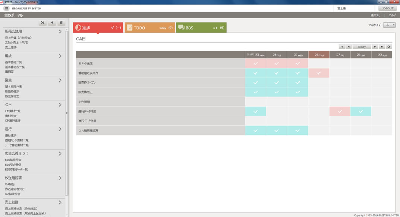Jump to first period in calendar navigation
The image size is (400, 217).
click(342, 47)
